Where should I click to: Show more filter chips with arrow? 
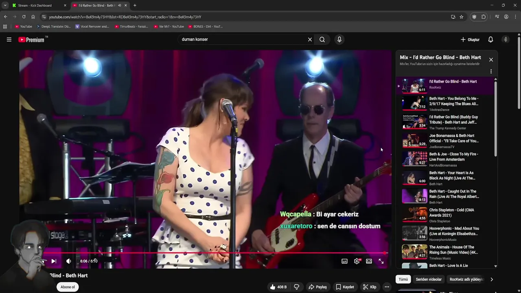[x=491, y=279]
